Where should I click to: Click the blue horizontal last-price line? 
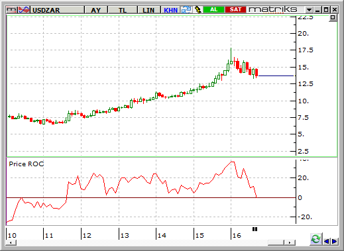[x=276, y=75]
